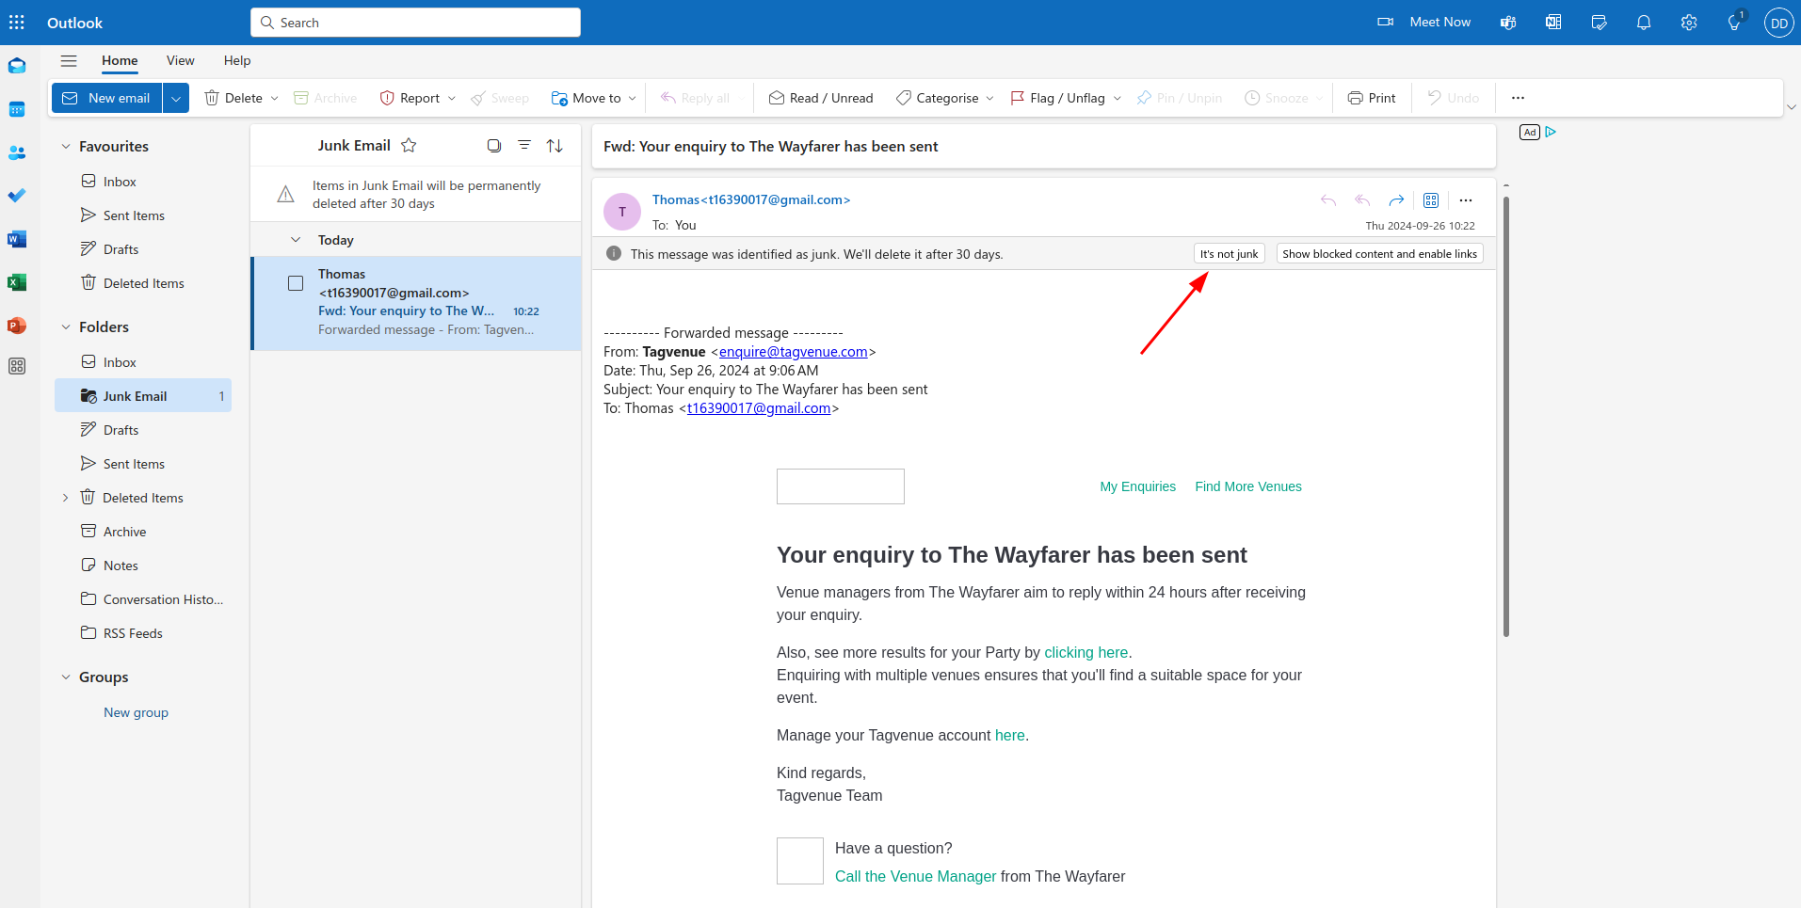Image resolution: width=1801 pixels, height=908 pixels.
Task: Toggle Flag / Unflag on message
Action: [1057, 98]
